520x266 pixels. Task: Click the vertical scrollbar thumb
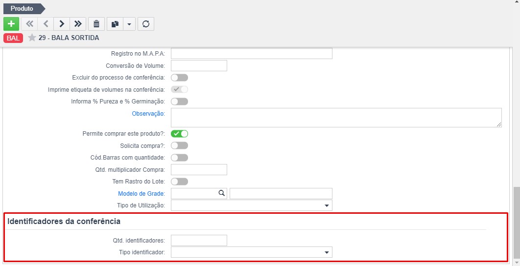(516, 223)
